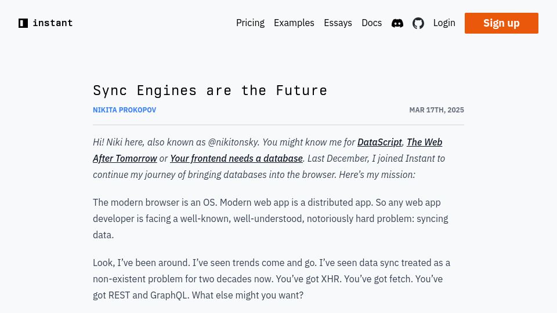Click the Instant logo icon
This screenshot has width=557, height=313.
pos(23,23)
